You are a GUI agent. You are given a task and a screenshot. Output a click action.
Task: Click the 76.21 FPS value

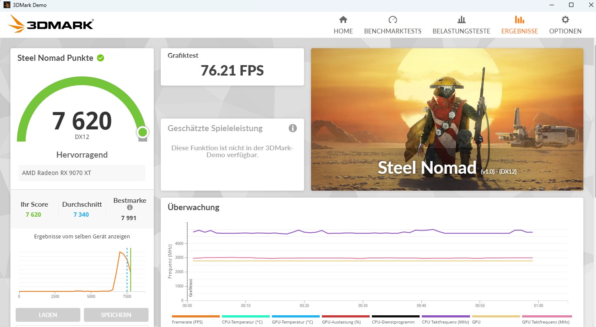(232, 70)
